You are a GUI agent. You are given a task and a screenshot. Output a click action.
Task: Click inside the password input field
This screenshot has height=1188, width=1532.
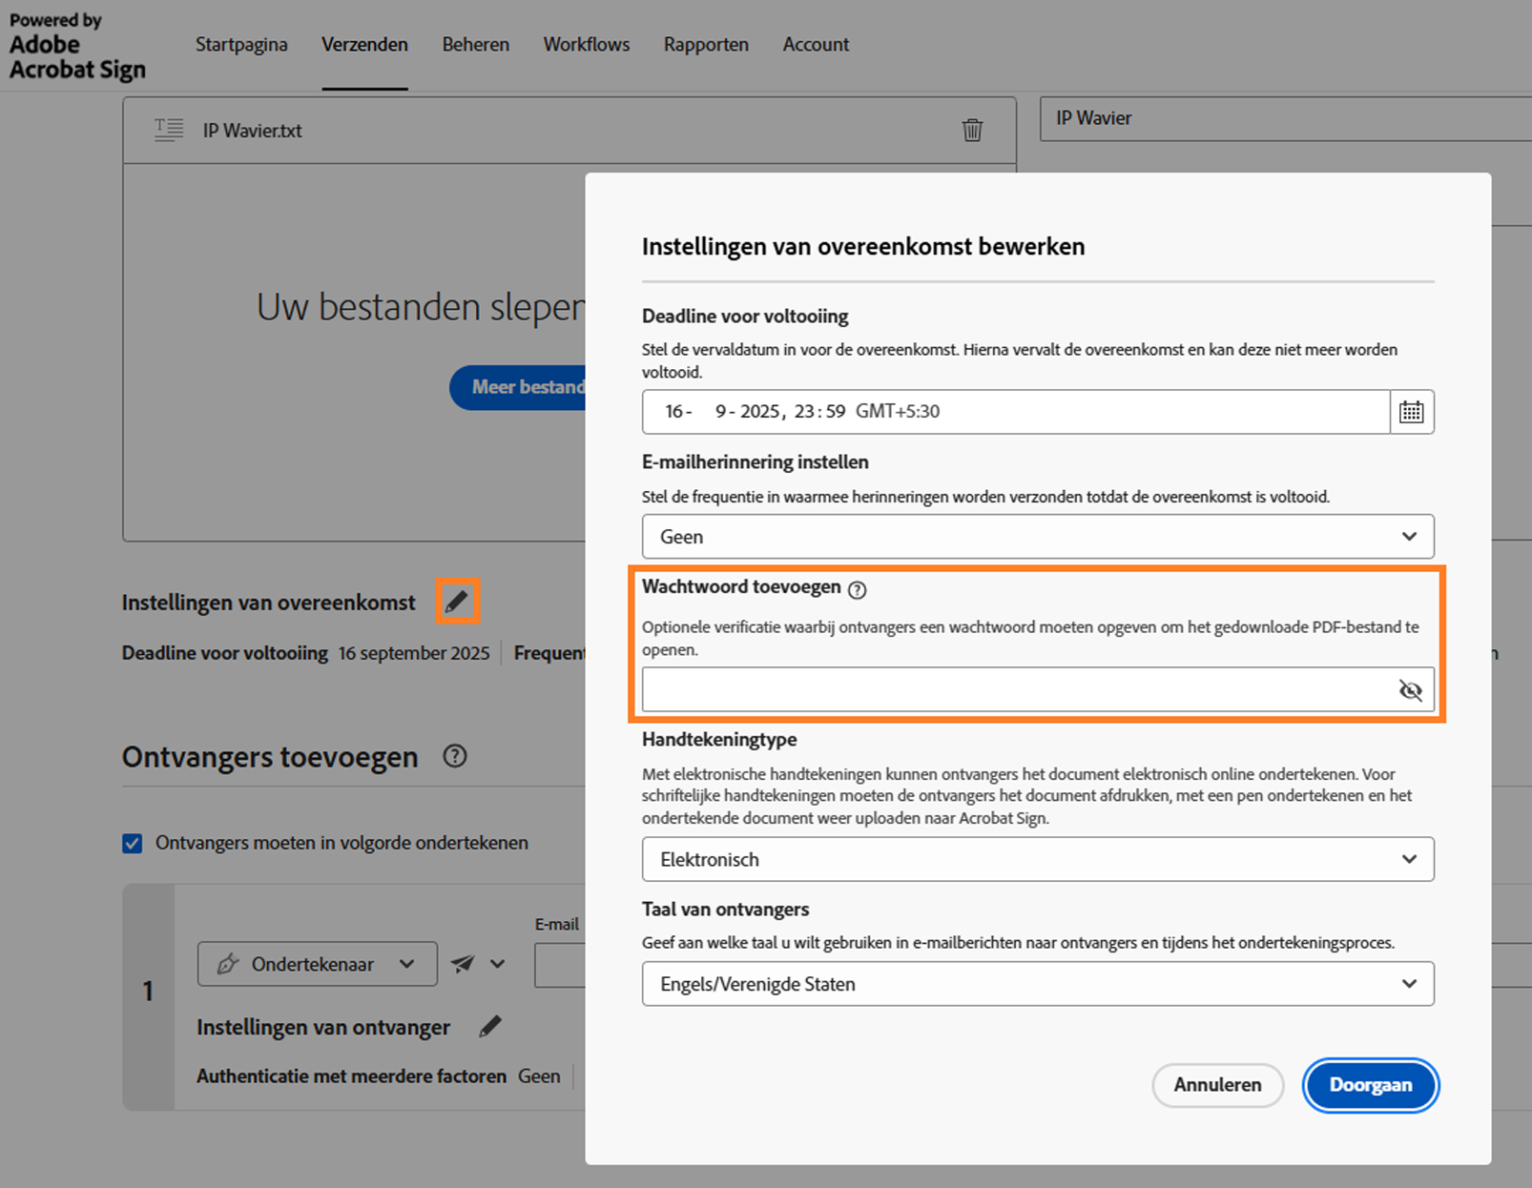coord(954,688)
